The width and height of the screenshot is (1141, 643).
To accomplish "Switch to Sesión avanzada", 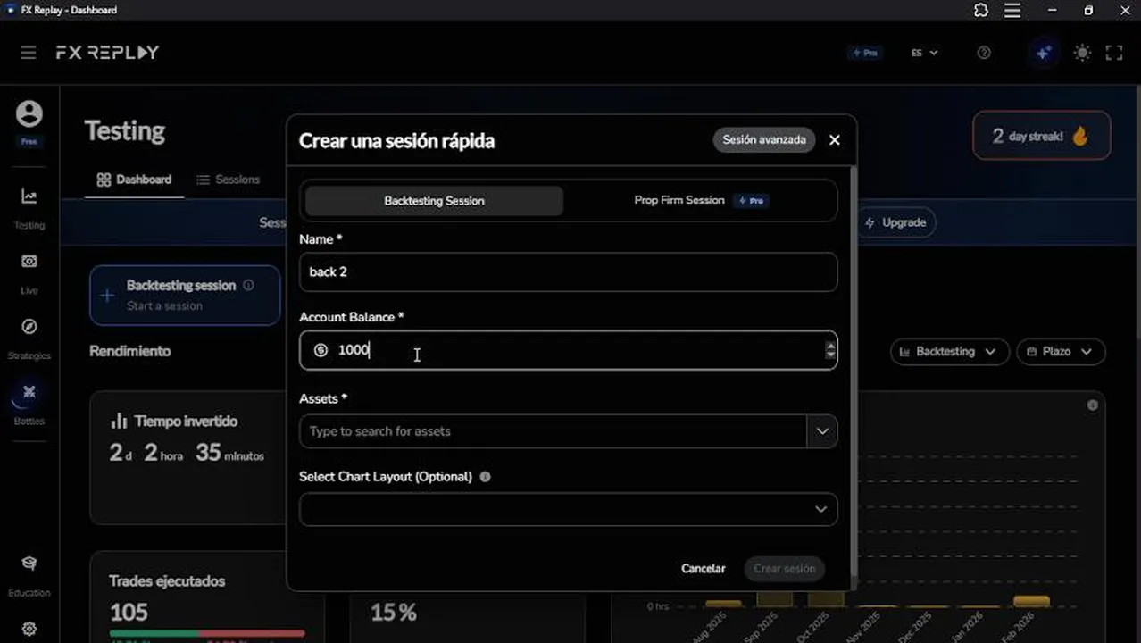I will click(x=763, y=139).
